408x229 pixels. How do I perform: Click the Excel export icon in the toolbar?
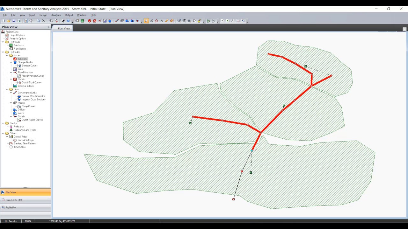(x=228, y=21)
